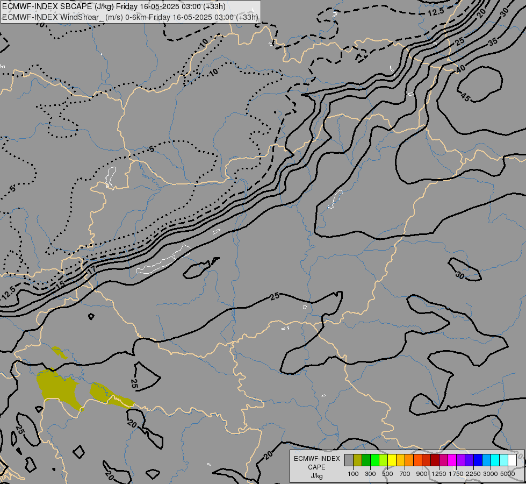Click the magenta legend swatch
The height and width of the screenshot is (484, 526).
click(452, 460)
